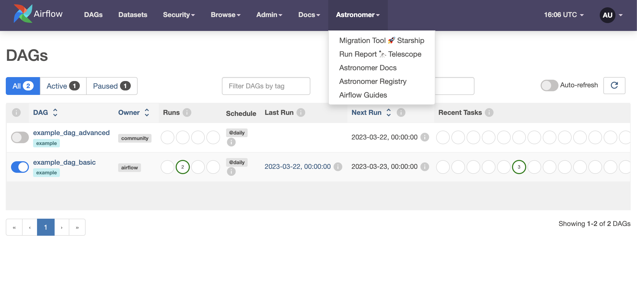
Task: Unpause the example_dag_advanced DAG toggle
Action: coord(20,137)
